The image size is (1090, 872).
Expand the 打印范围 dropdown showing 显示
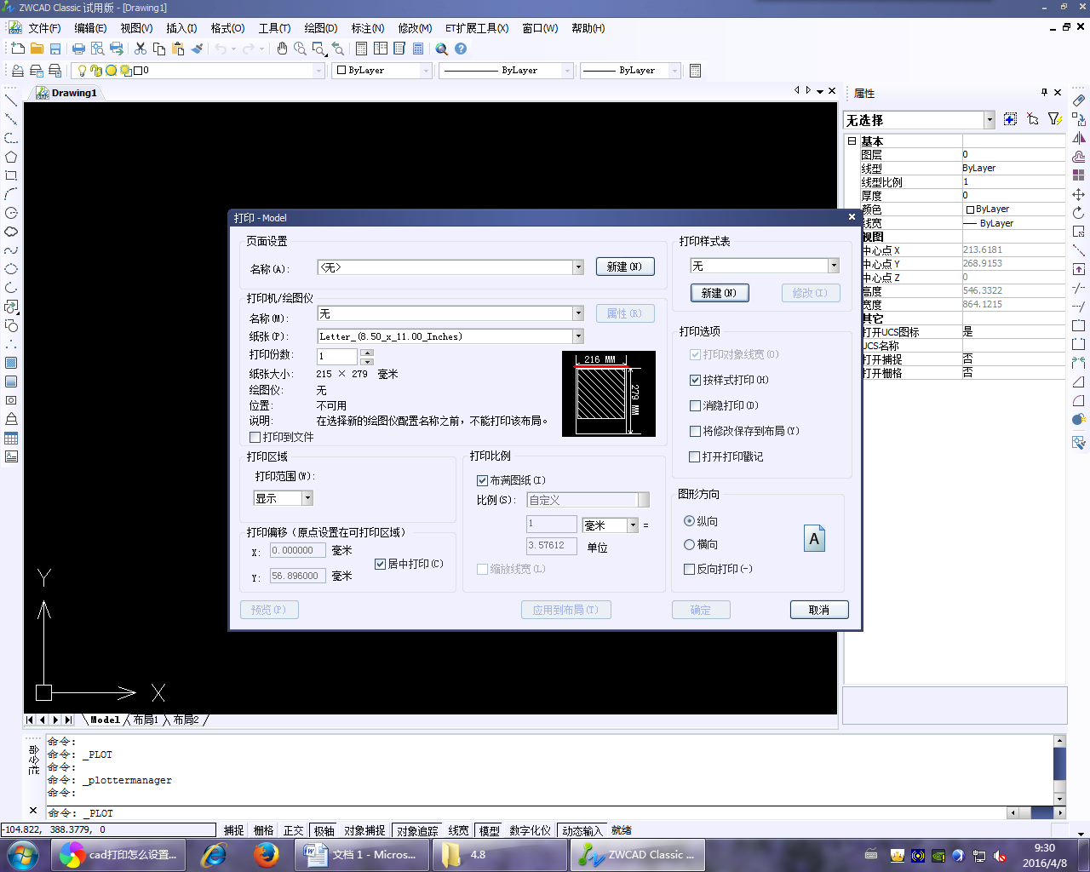point(307,498)
